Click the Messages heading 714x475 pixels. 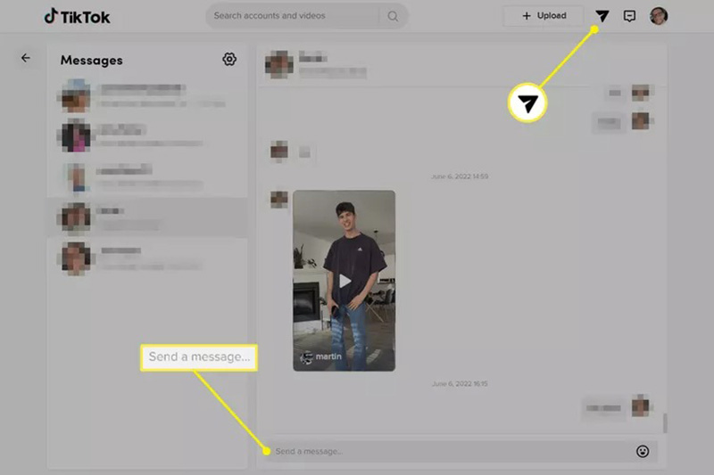click(92, 60)
